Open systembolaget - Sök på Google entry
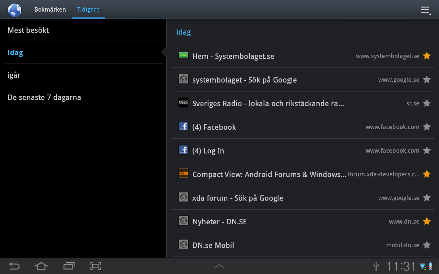This screenshot has height=274, width=439. [303, 79]
